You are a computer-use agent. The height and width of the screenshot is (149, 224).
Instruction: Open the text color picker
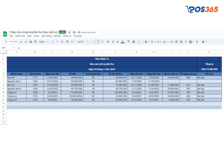(122, 42)
